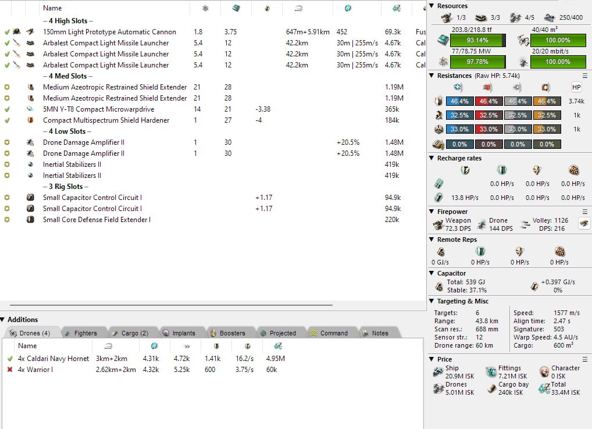Click the Small Core Defense Field Extender rig icon

(x=30, y=220)
